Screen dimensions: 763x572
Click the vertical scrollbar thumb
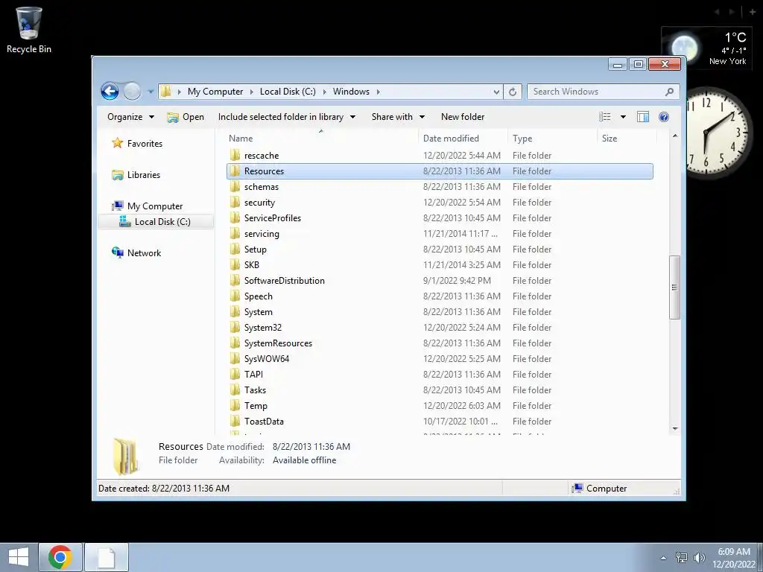674,287
